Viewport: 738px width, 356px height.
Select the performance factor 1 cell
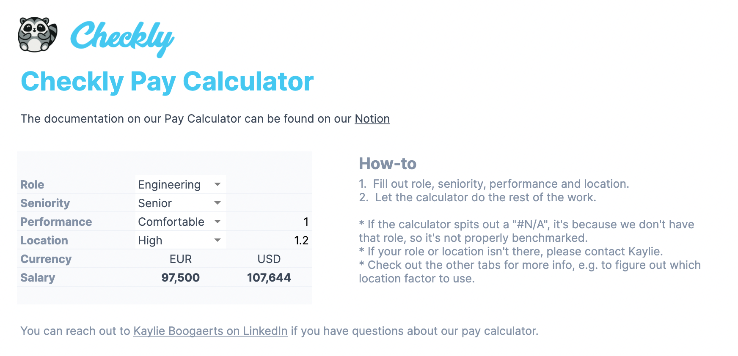pyautogui.click(x=306, y=222)
